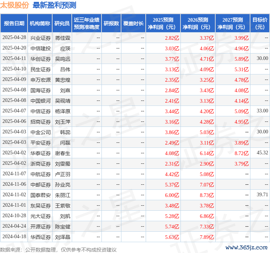This screenshot has height=253, width=270.
Task: Click the 研究员 column header
Action: coord(62,23)
